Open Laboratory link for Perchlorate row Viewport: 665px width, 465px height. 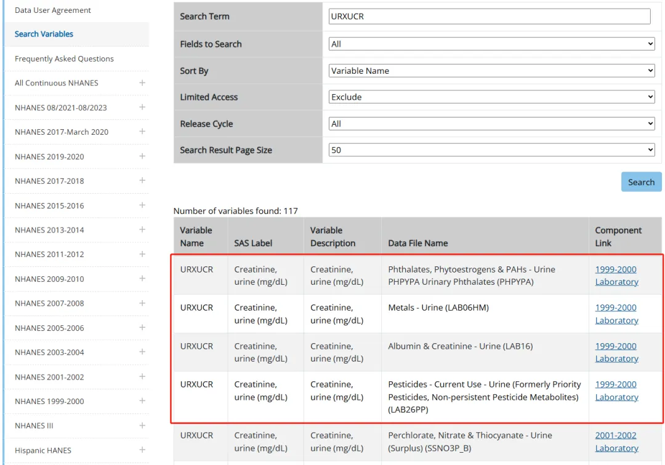pos(616,448)
